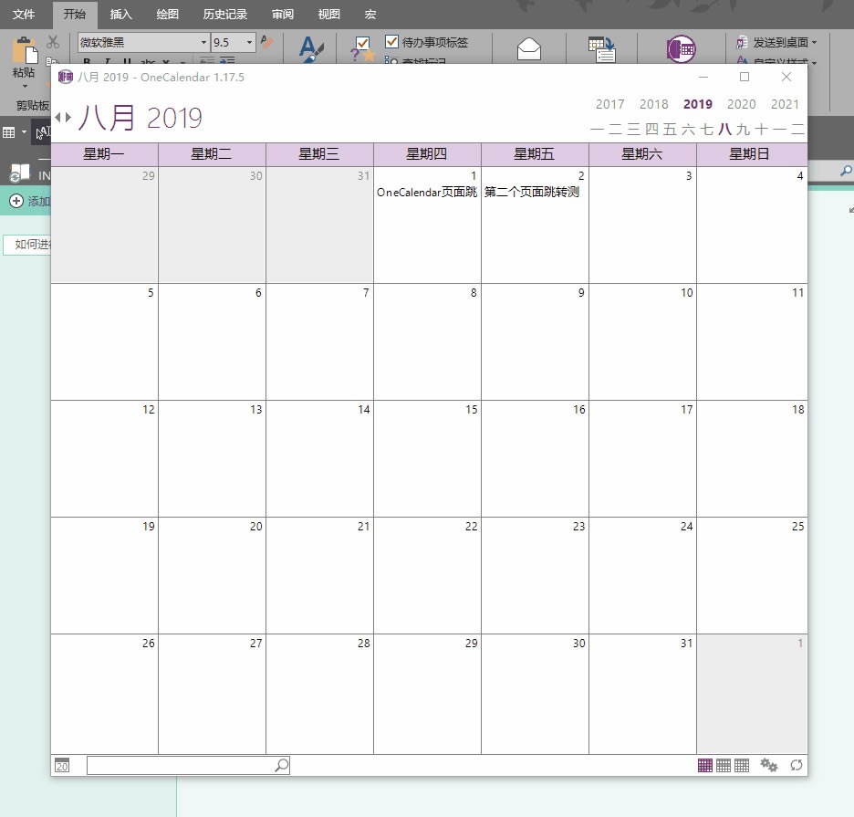The height and width of the screenshot is (817, 854).
Task: Click the search magnifier in OneCalendar
Action: [282, 765]
